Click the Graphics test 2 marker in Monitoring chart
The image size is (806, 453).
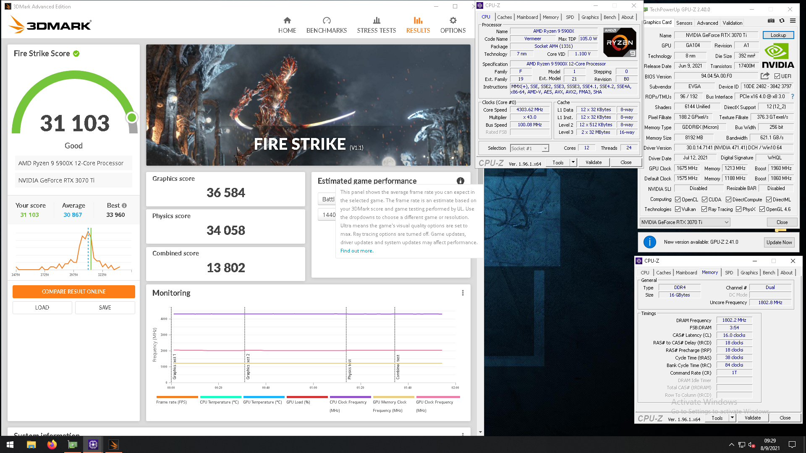click(x=248, y=366)
